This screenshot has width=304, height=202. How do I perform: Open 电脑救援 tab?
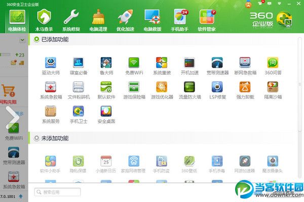pos(153,21)
